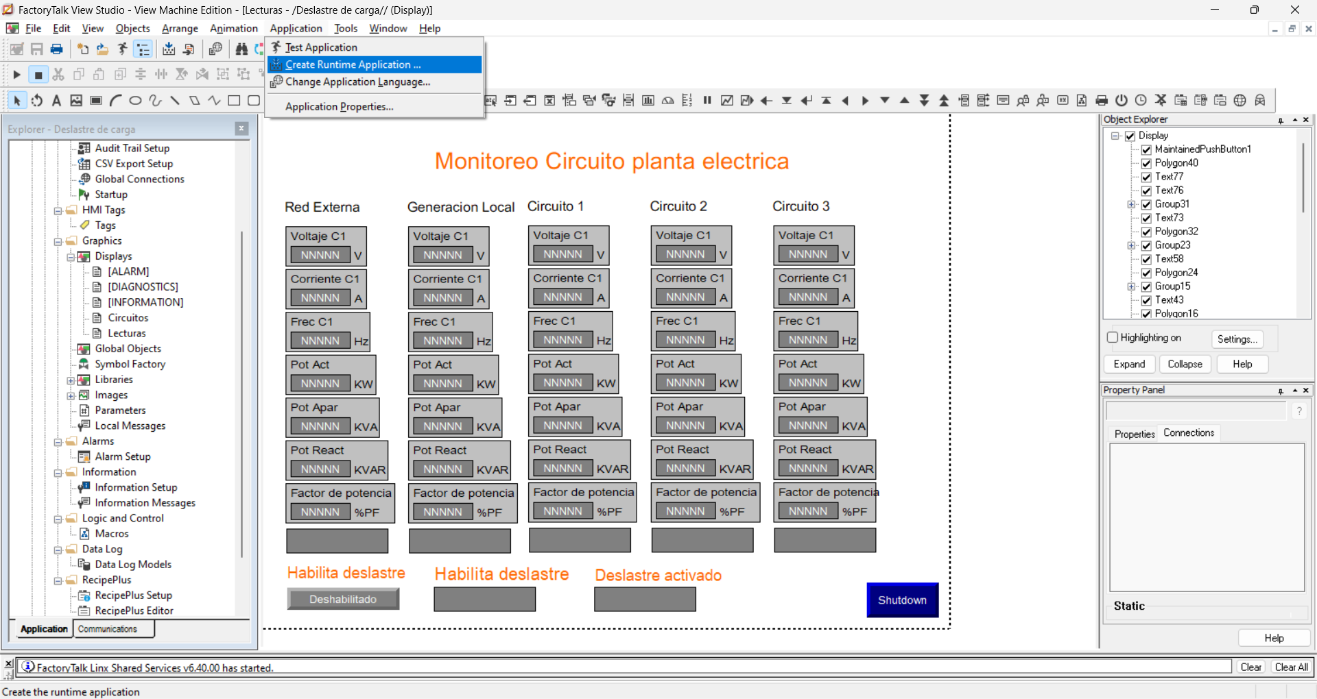The height and width of the screenshot is (699, 1317).
Task: Select the Arc drawing tool
Action: (x=116, y=101)
